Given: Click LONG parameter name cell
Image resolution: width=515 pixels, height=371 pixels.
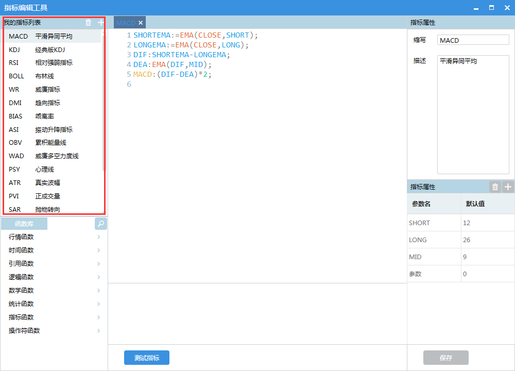Looking at the screenshot, I should [434, 240].
